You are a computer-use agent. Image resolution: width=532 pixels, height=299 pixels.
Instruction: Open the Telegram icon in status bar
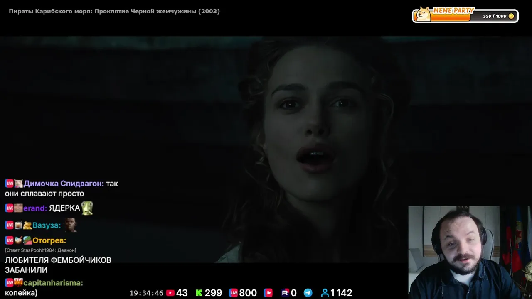(x=308, y=293)
